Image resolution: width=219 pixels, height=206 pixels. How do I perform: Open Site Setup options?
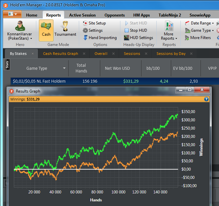point(94,23)
